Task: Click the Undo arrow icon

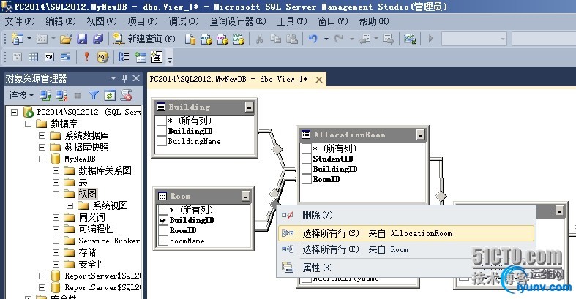Action: 313,39
